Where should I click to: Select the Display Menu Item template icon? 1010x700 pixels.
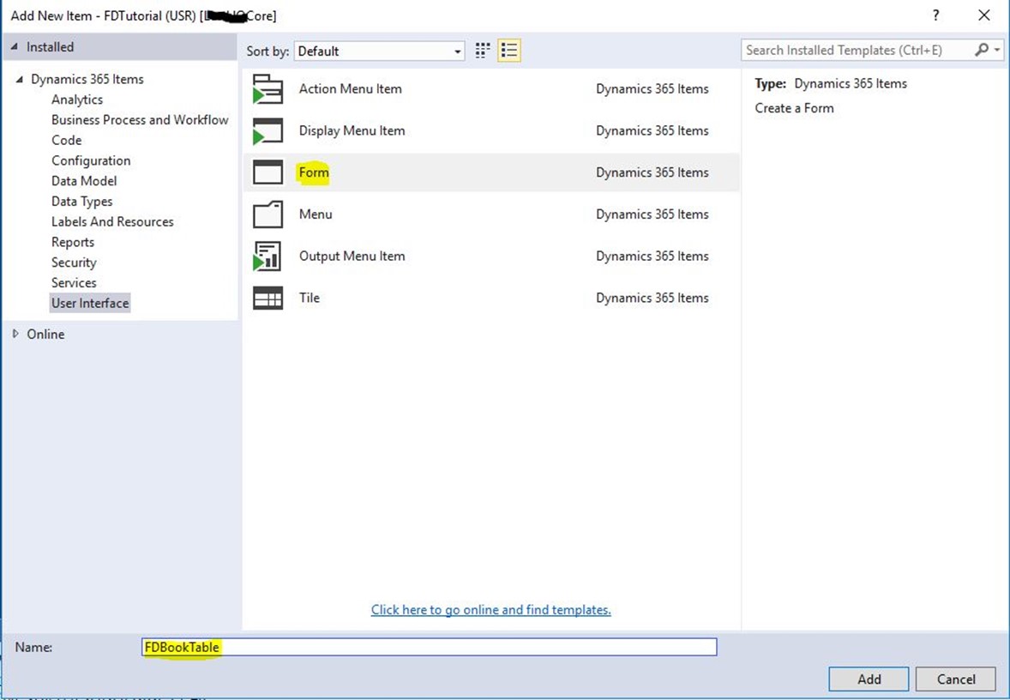pyautogui.click(x=268, y=131)
